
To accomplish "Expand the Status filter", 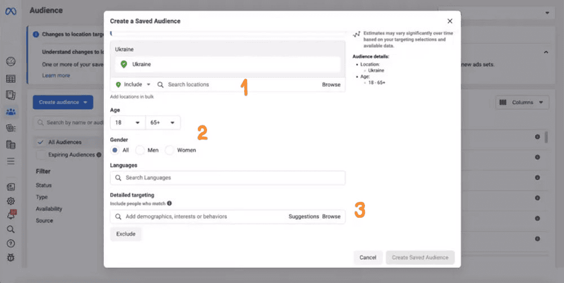I will pos(43,186).
